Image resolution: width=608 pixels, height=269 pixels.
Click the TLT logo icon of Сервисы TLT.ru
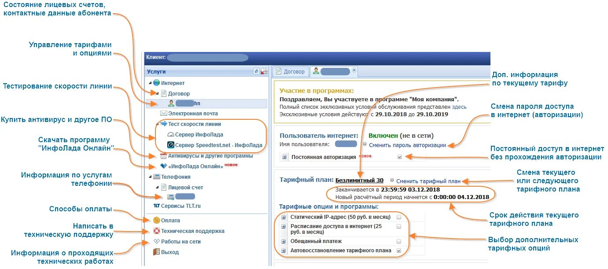pos(156,206)
